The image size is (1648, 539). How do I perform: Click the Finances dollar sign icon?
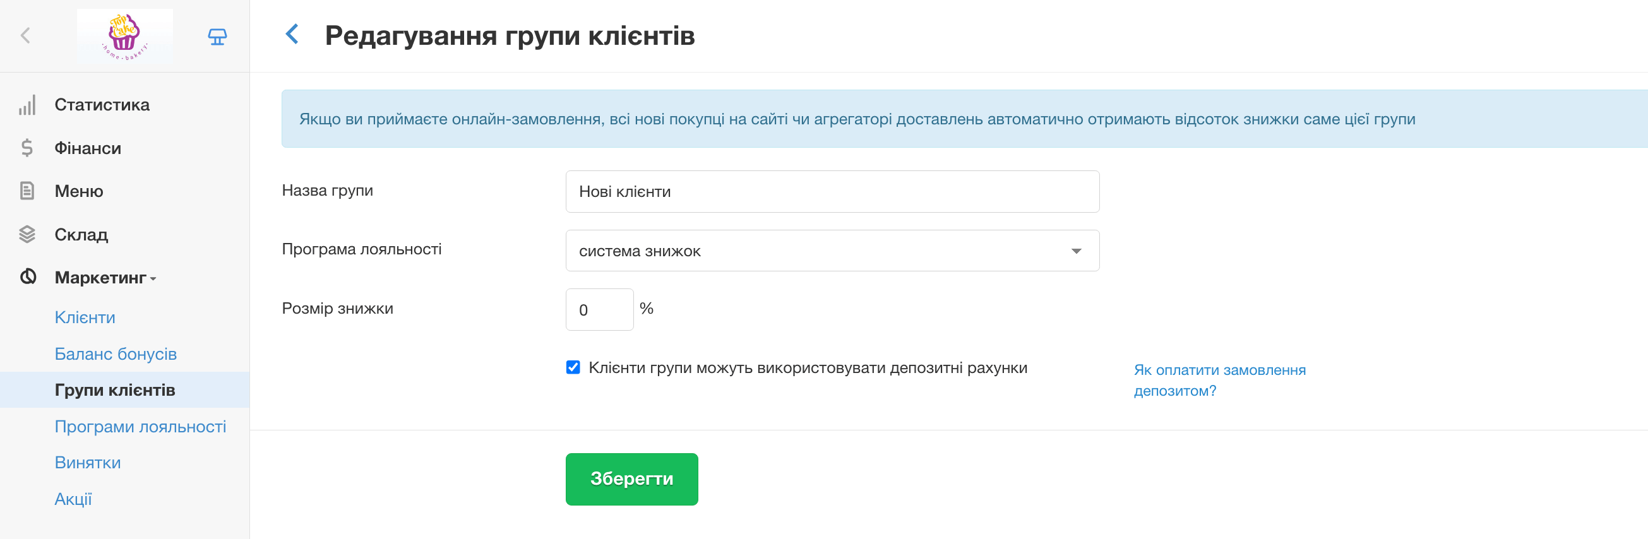click(x=27, y=148)
